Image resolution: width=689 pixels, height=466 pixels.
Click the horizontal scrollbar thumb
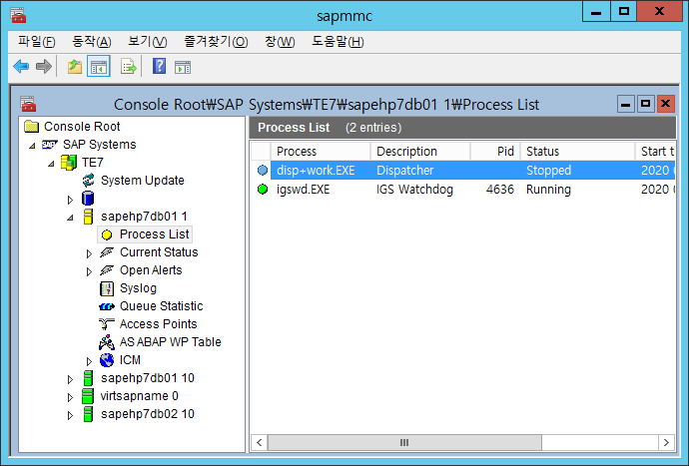coord(404,442)
